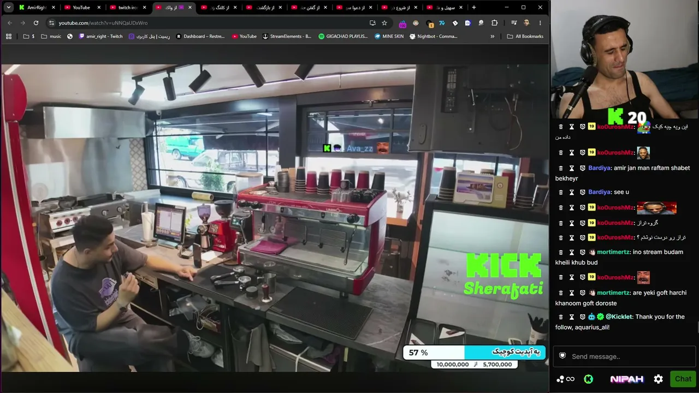View site information icon in address bar
The height and width of the screenshot is (393, 699).
pyautogui.click(x=51, y=23)
